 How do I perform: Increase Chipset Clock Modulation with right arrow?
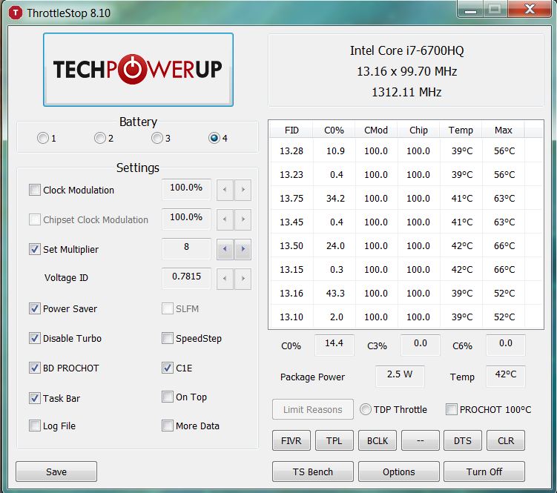[x=243, y=219]
